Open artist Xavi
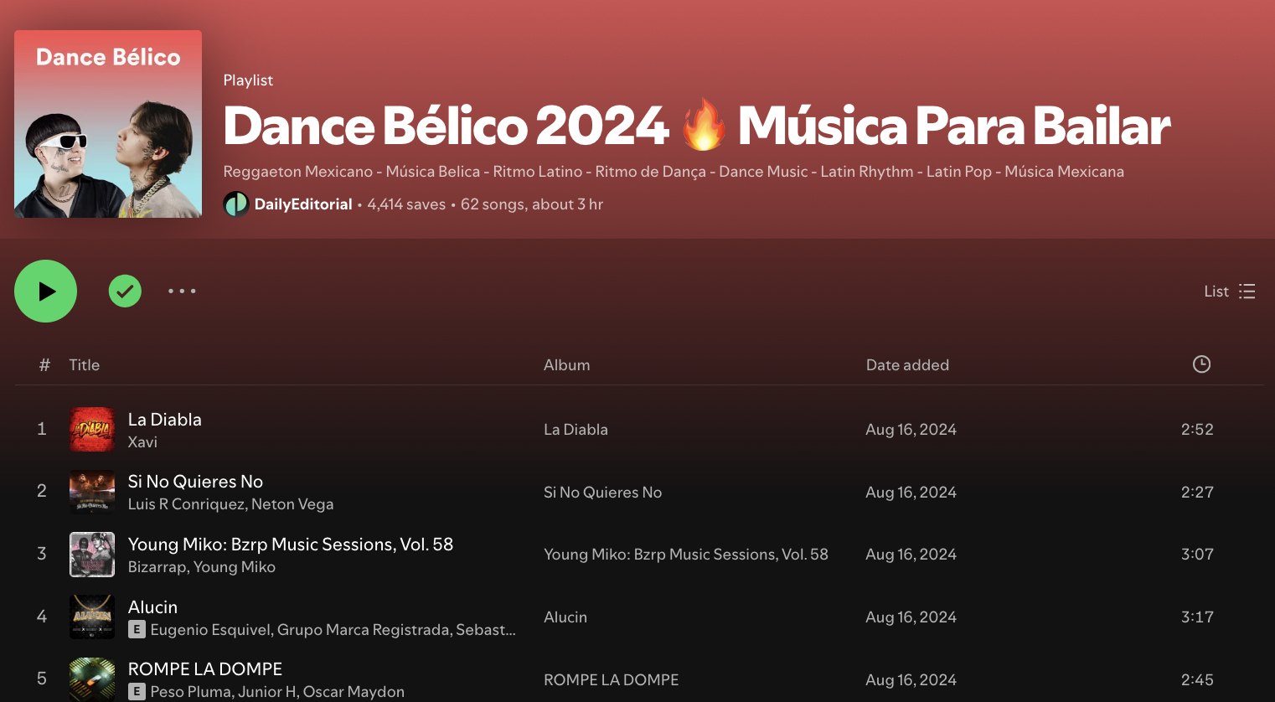 tap(142, 441)
